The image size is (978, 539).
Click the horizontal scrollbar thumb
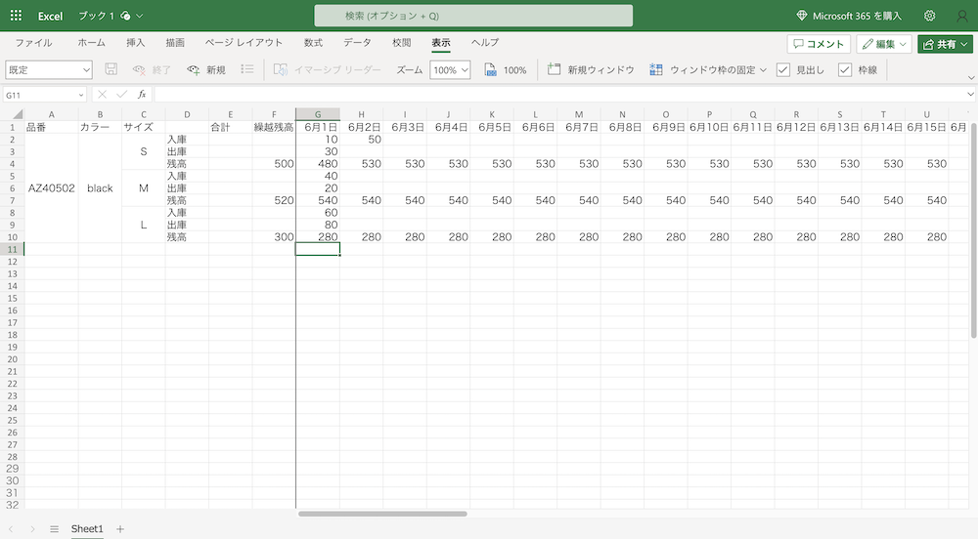coord(382,513)
